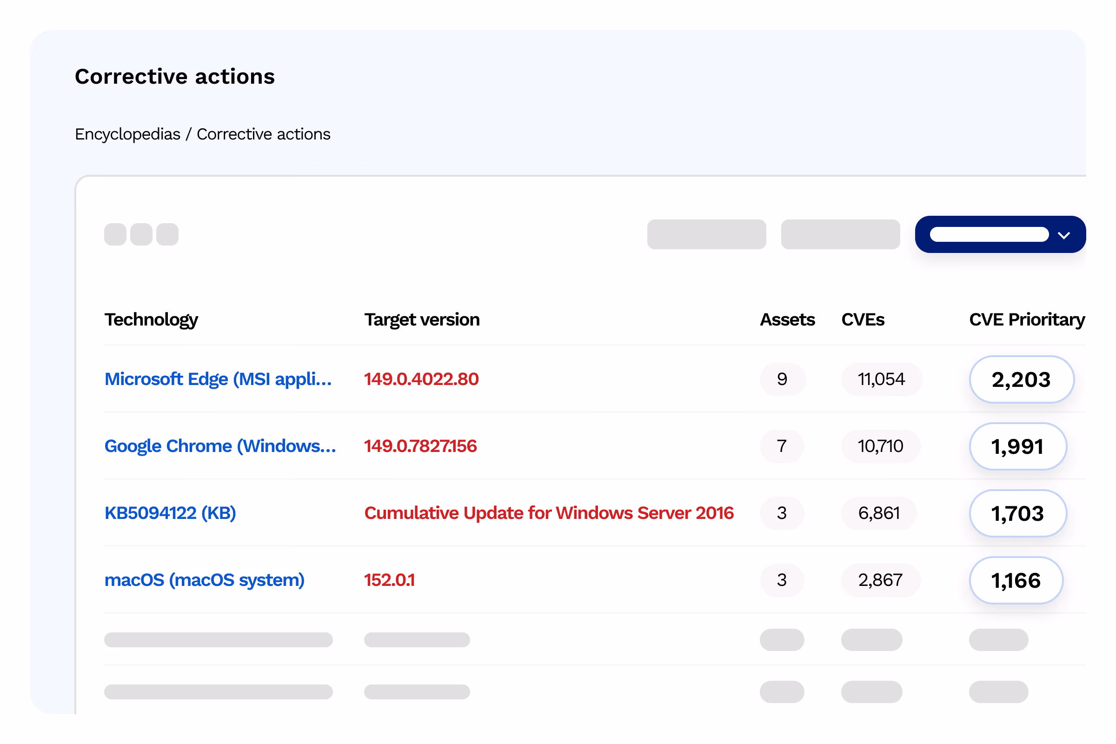Click the chevron arrow in blue dropdown

1064,235
